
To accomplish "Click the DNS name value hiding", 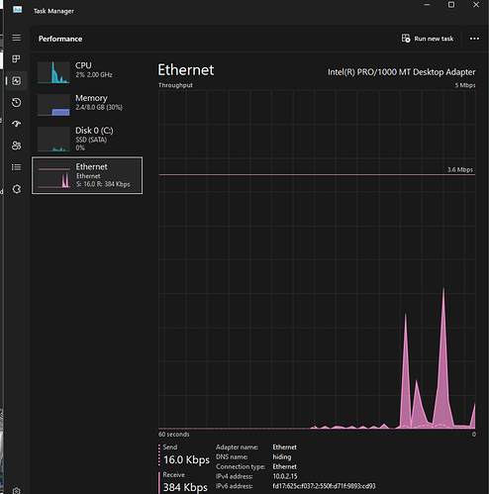I will pyautogui.click(x=282, y=457).
